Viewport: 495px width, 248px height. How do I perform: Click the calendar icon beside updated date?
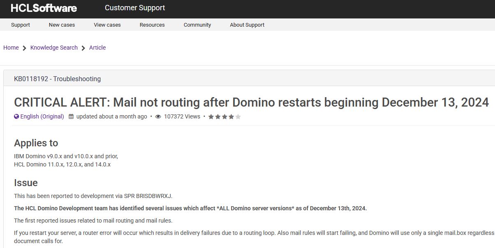coord(71,116)
